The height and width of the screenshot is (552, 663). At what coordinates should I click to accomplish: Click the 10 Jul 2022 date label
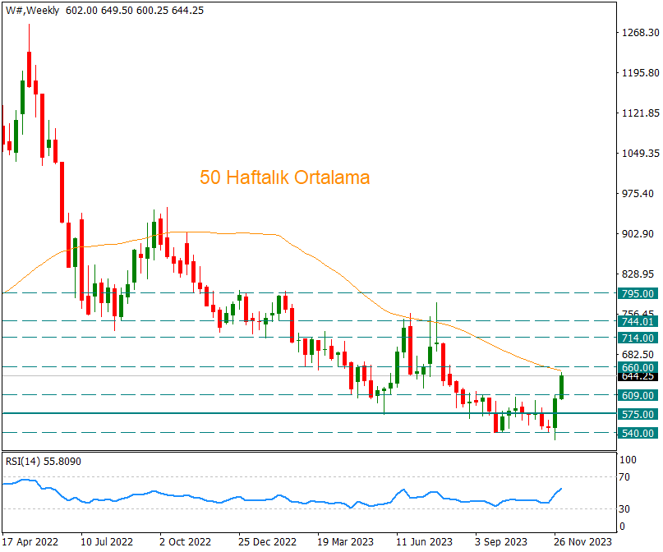pyautogui.click(x=107, y=542)
